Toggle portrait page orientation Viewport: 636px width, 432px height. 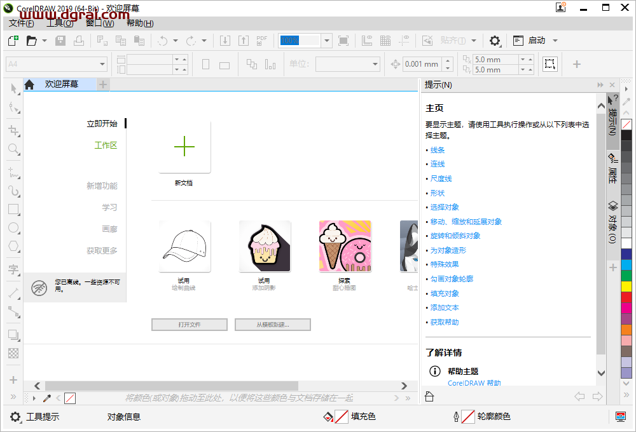[205, 64]
